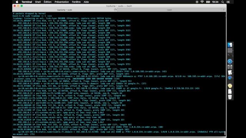The image size is (246, 138).
Task: Open the Présentation menu
Action: pos(61,2)
